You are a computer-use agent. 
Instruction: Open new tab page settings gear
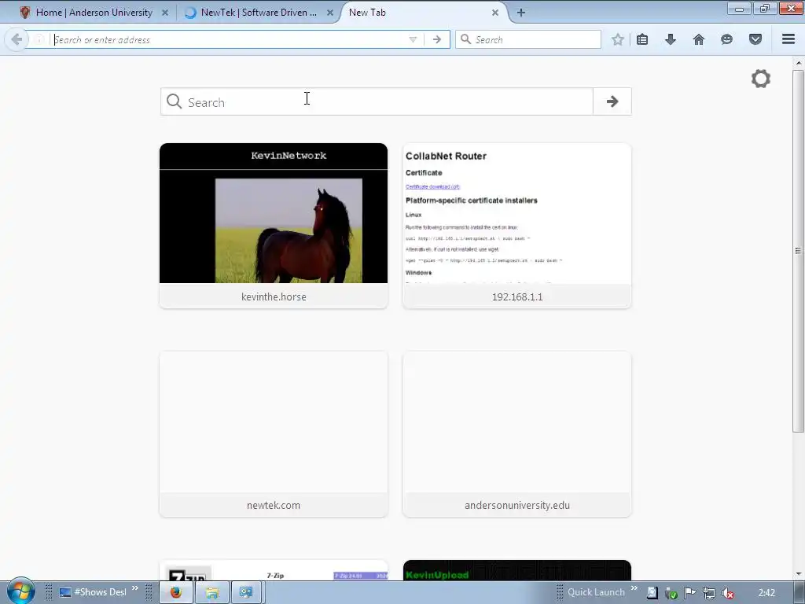coord(761,79)
